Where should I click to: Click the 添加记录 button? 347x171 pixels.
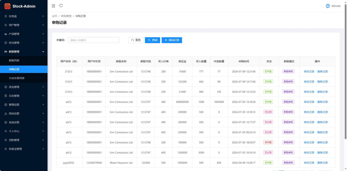click(172, 40)
